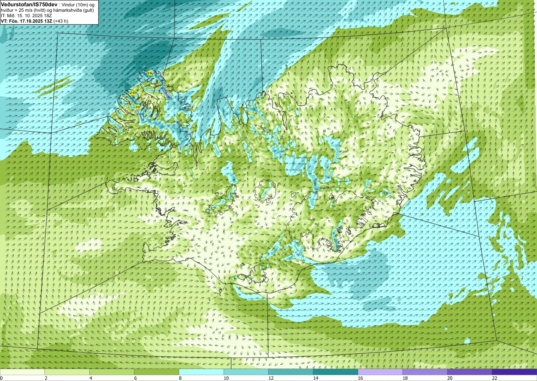Click the 8–10 m/s pale cyan legend swatch
537x381 pixels.
pyautogui.click(x=201, y=372)
